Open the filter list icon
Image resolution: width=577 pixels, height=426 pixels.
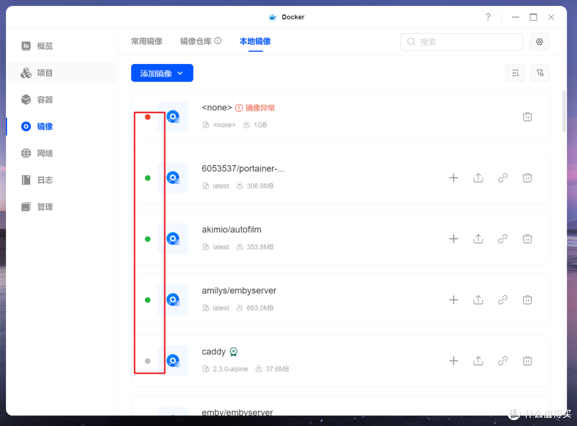point(540,73)
